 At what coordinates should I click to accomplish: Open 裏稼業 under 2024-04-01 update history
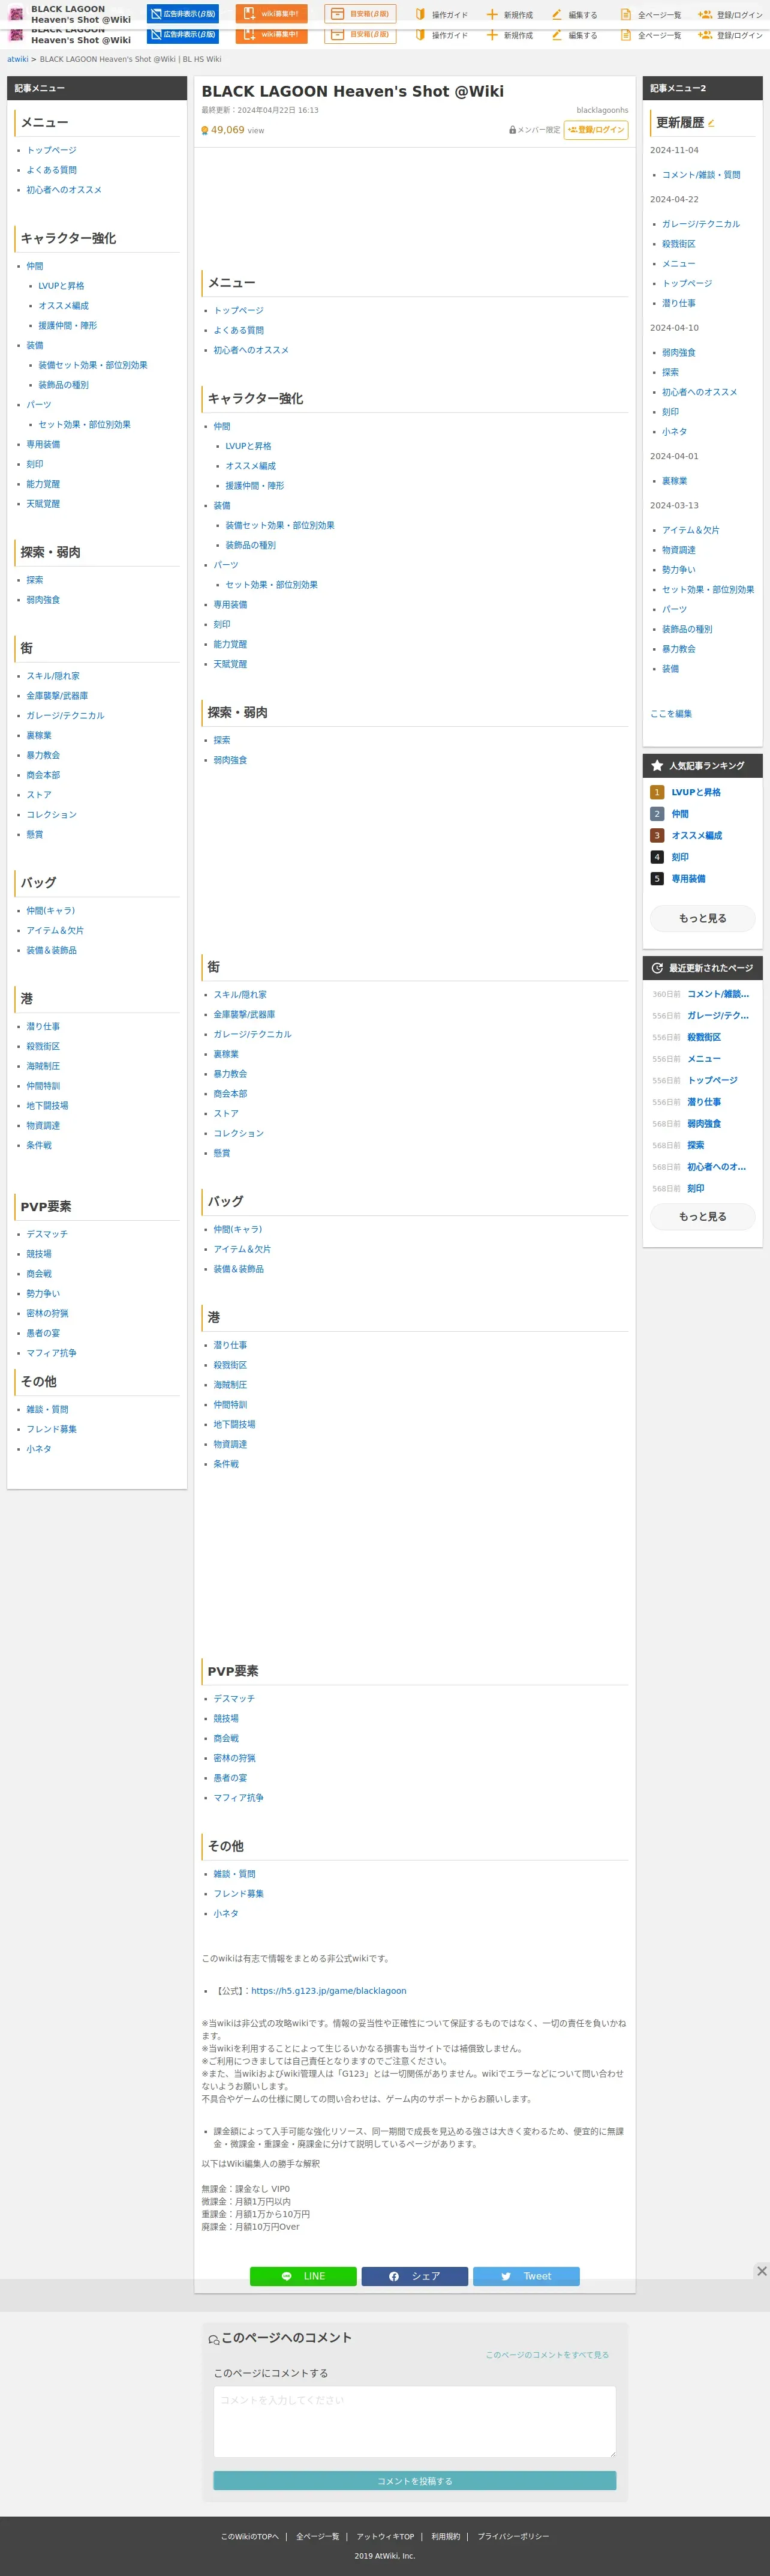pyautogui.click(x=675, y=481)
